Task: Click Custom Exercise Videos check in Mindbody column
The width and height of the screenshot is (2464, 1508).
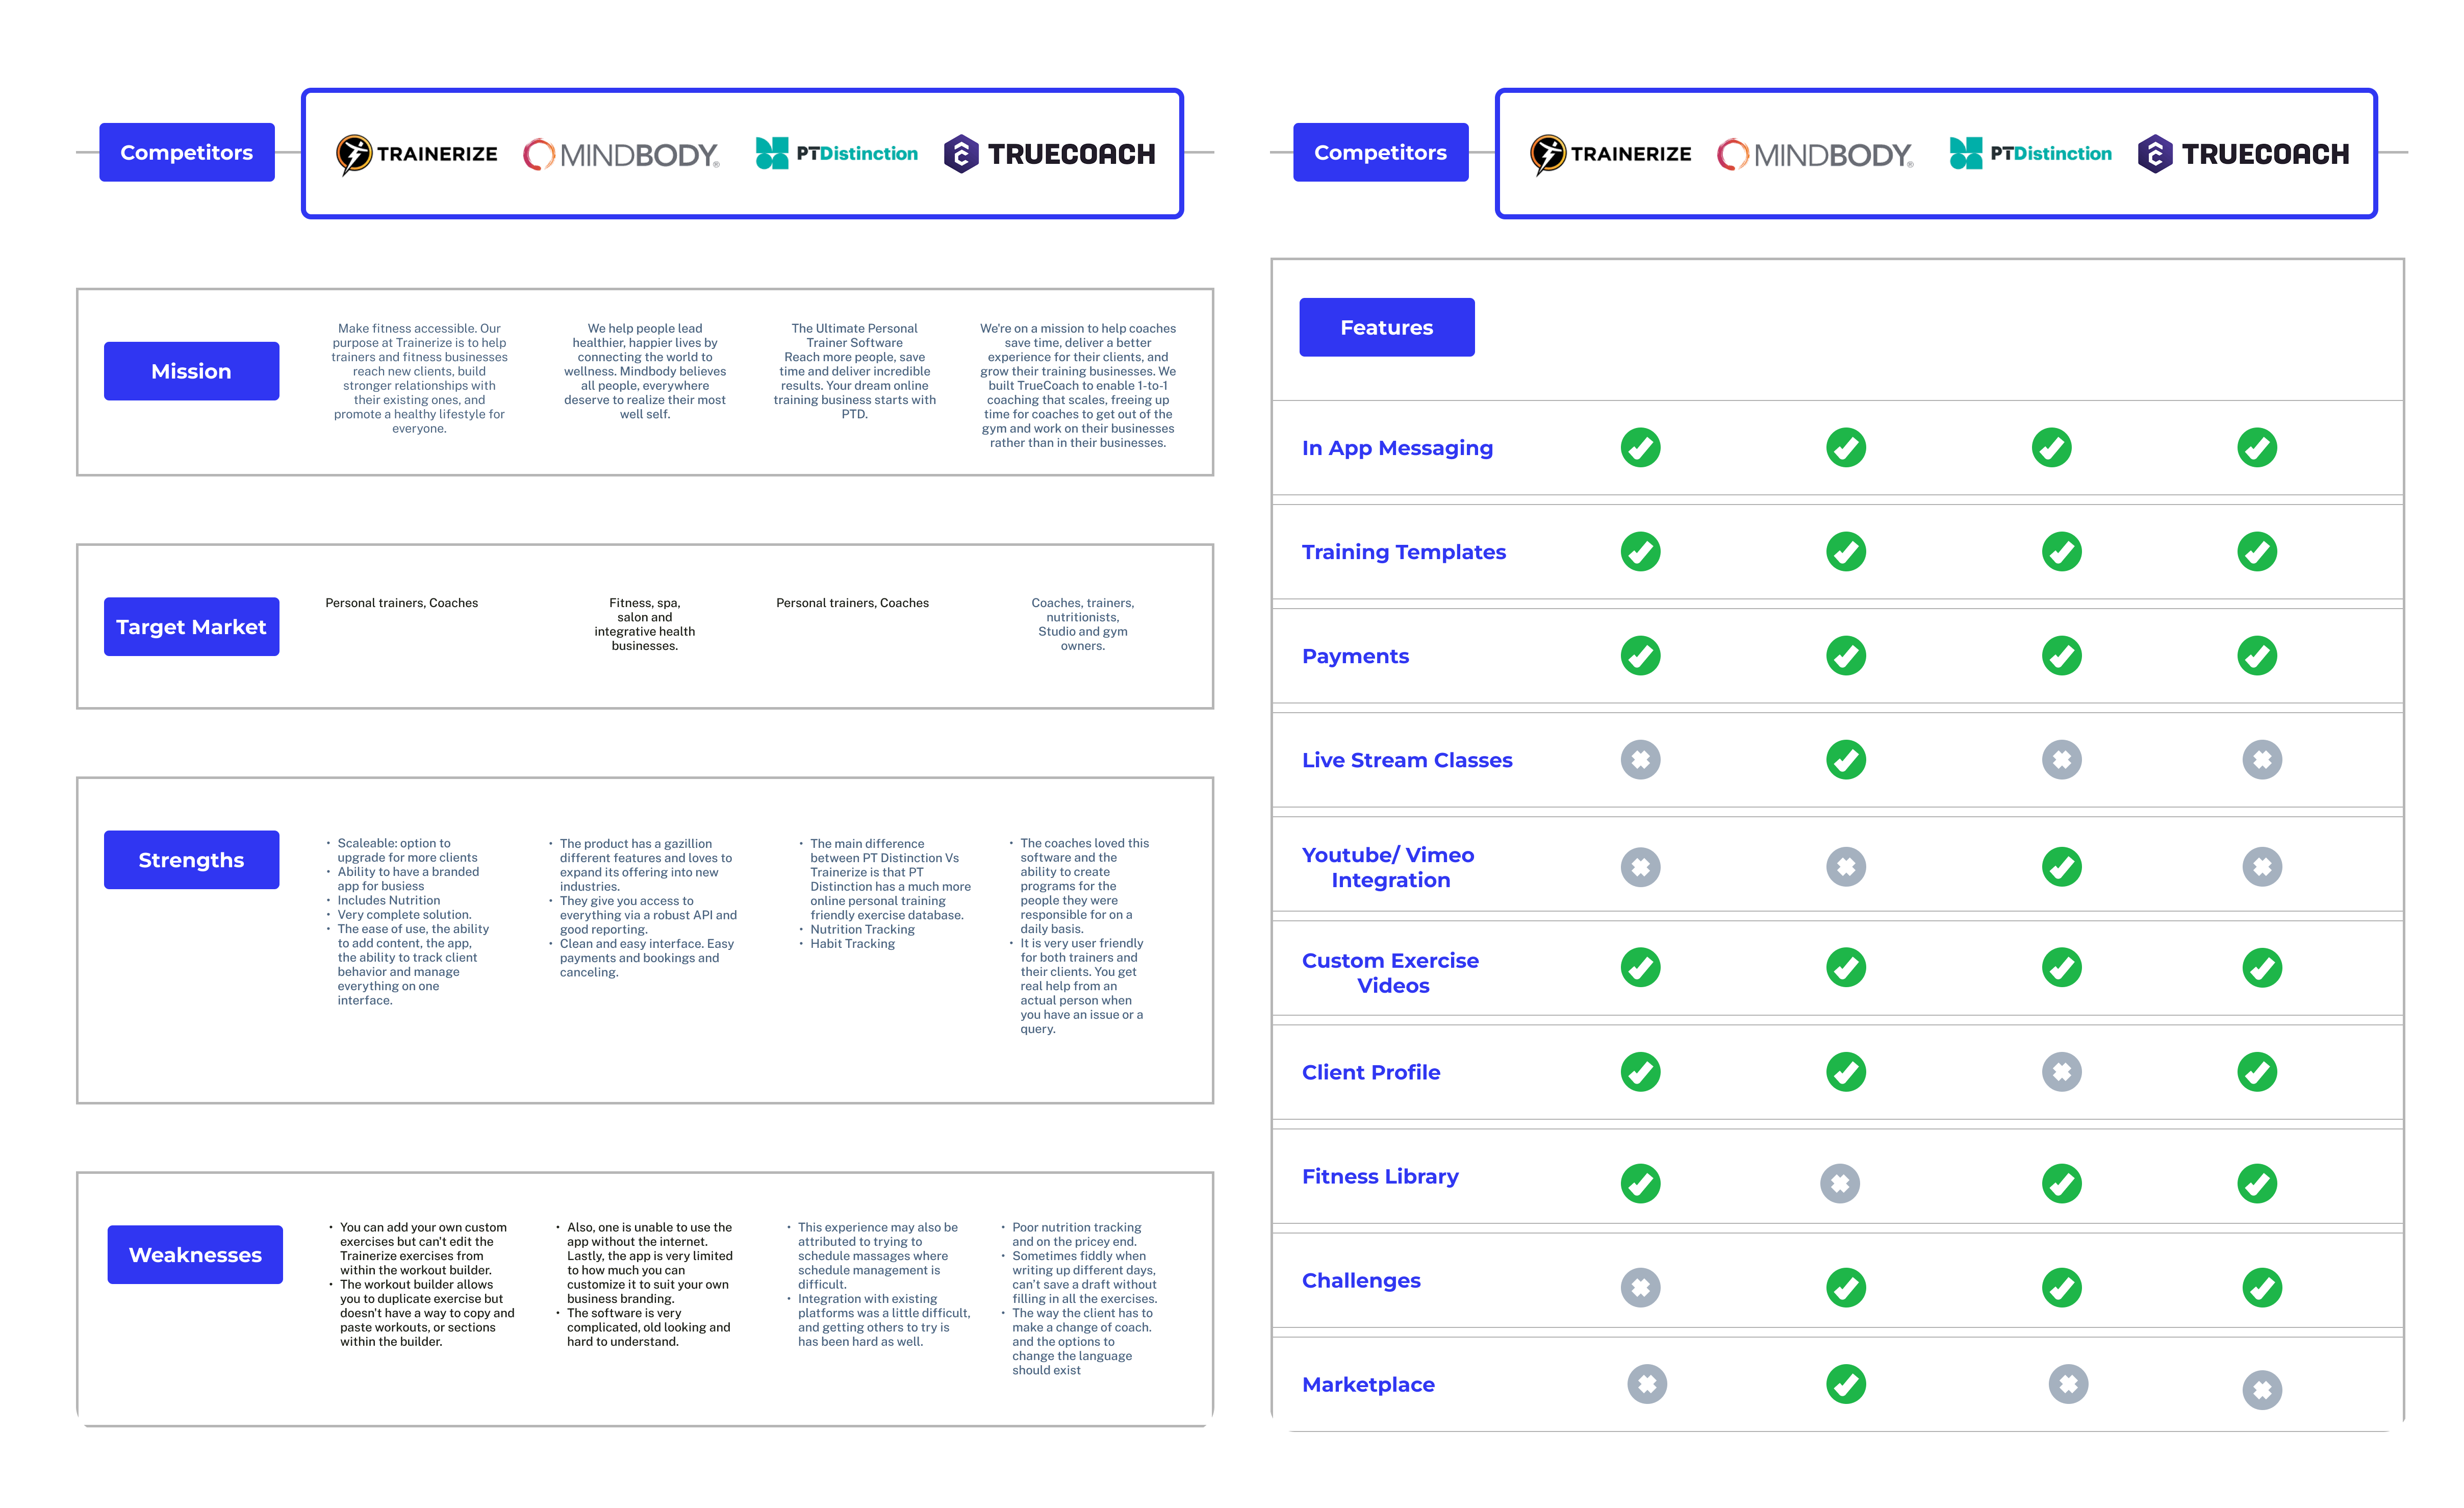Action: coord(1846,968)
